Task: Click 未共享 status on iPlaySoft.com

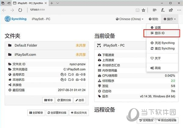Action: [81, 55]
